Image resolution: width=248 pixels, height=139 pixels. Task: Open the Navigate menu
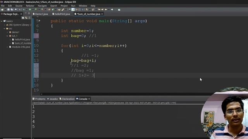click(42, 6)
